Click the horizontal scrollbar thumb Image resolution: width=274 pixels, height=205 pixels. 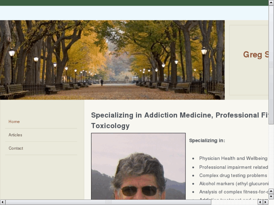point(108,202)
